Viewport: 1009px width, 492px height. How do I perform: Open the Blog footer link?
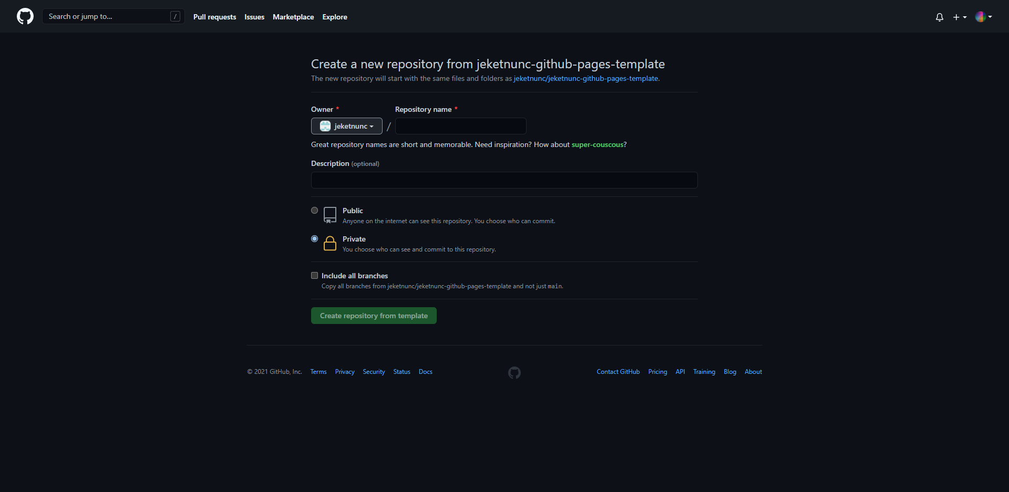[730, 372]
